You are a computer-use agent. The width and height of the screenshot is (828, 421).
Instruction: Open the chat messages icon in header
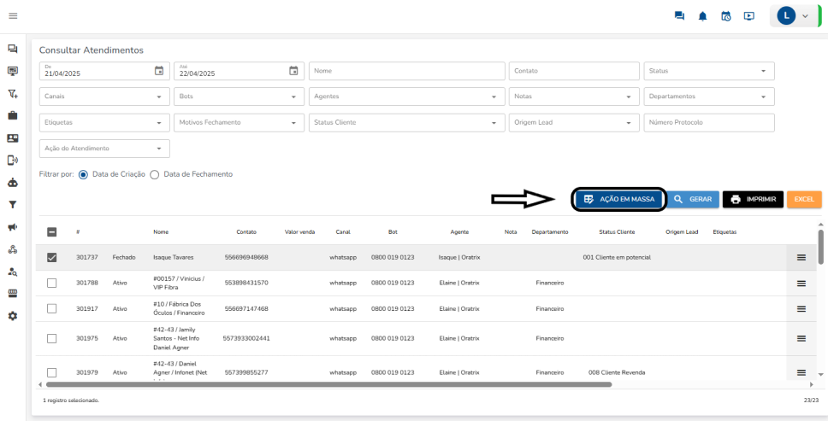[679, 16]
